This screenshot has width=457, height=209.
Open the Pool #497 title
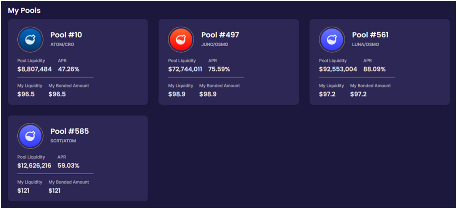coord(220,35)
